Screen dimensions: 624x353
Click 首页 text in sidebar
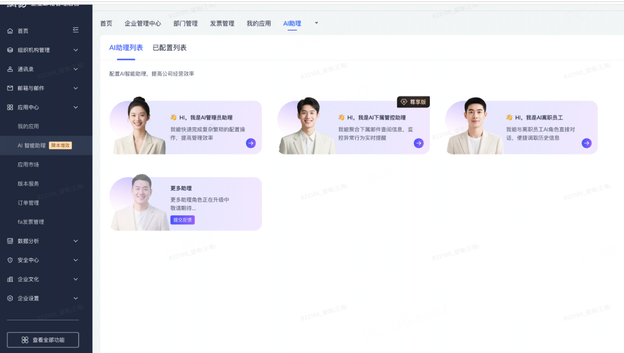pos(23,31)
